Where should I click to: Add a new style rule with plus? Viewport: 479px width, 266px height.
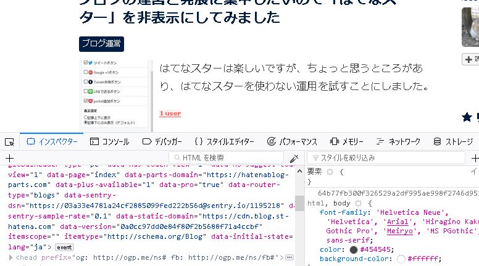coord(475,158)
